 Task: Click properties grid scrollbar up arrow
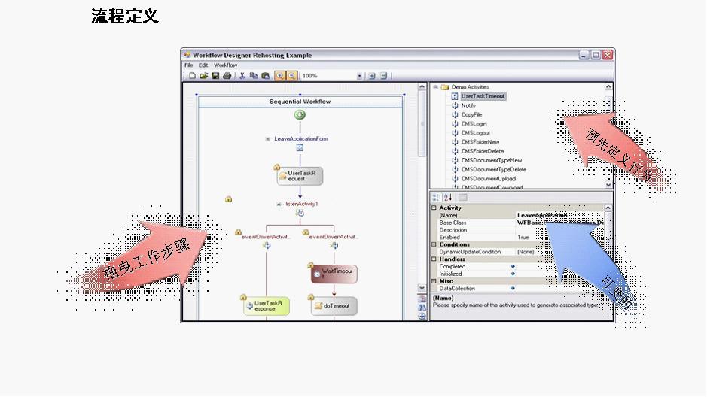pyautogui.click(x=608, y=208)
